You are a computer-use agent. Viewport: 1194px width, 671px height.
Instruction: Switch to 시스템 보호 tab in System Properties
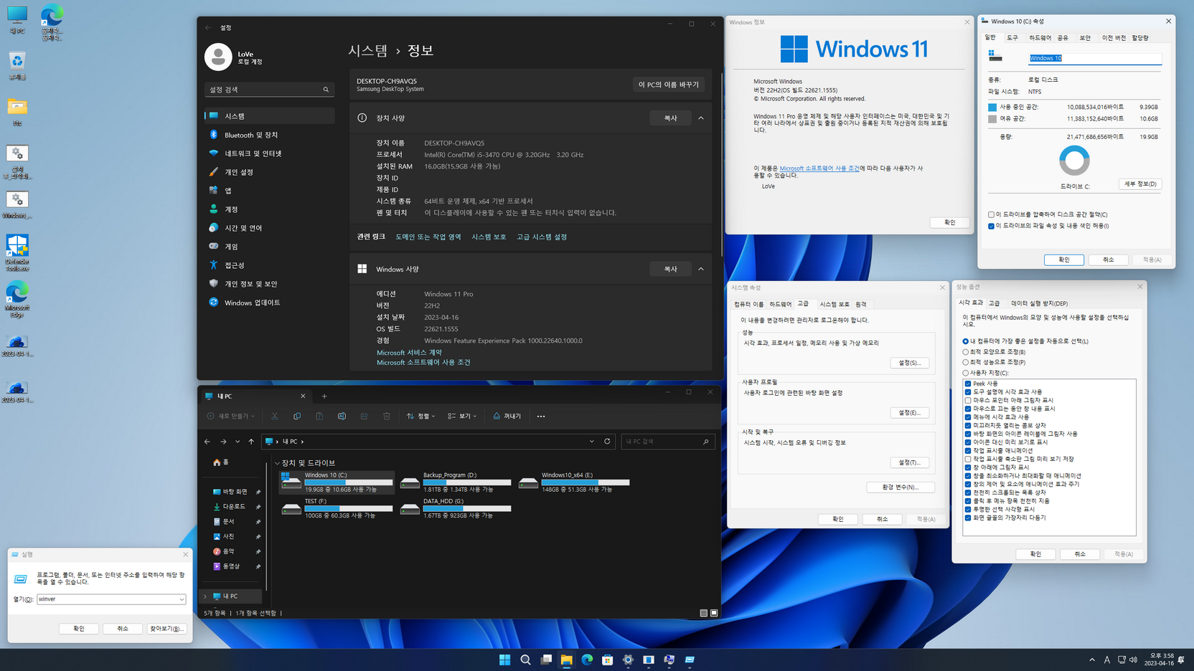tap(835, 304)
